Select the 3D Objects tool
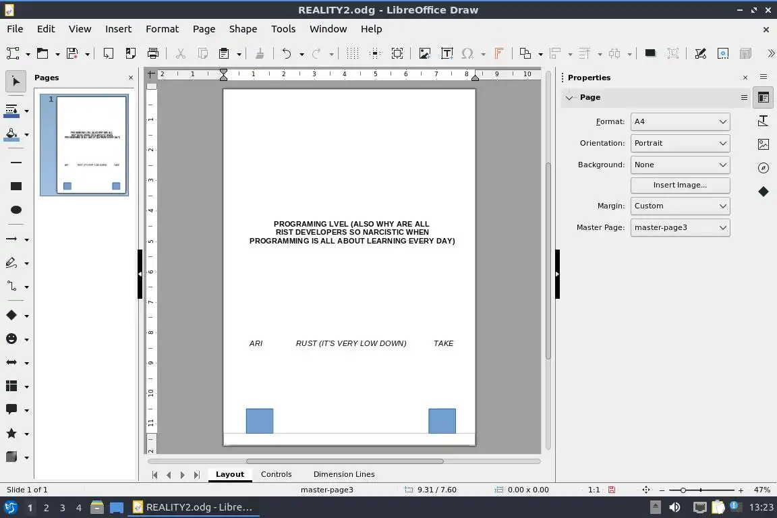777x518 pixels. [11, 457]
